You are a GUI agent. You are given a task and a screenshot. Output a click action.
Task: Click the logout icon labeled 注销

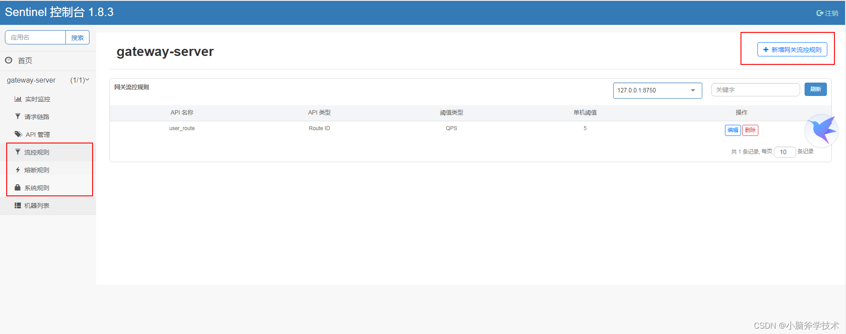820,13
